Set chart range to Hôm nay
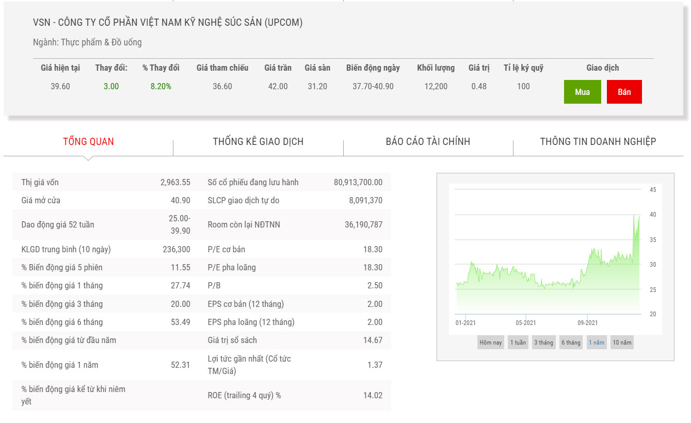Screen dimensions: 691x423 tap(490, 343)
